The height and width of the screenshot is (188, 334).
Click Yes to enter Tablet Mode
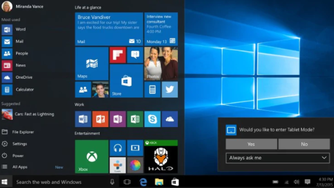click(x=252, y=144)
